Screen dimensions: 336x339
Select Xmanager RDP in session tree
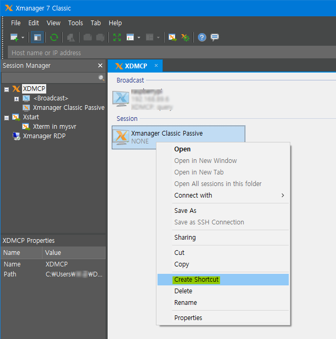[44, 136]
